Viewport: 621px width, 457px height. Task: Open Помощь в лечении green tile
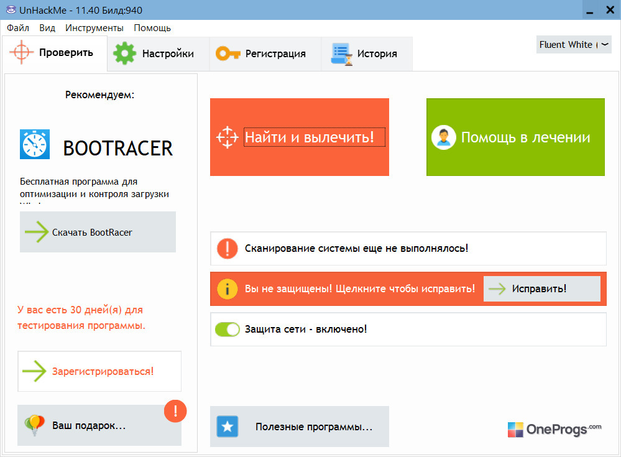pos(515,137)
